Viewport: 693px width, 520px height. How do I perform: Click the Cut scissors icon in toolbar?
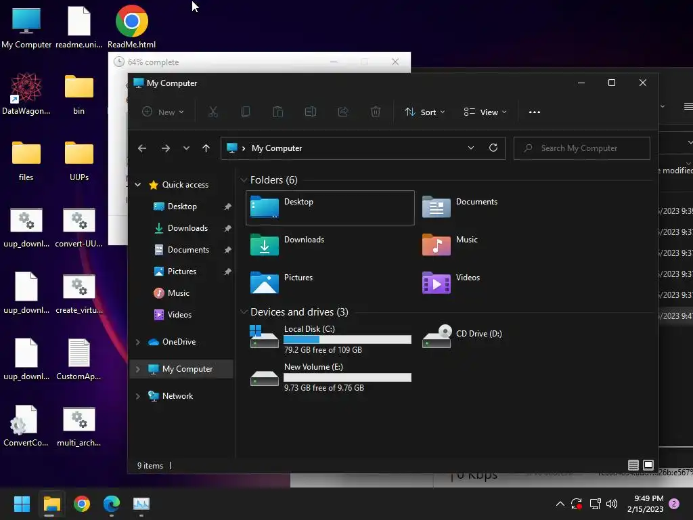click(213, 112)
